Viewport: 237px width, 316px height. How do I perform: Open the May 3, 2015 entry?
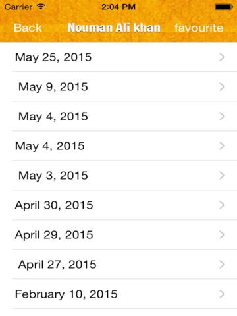click(118, 176)
